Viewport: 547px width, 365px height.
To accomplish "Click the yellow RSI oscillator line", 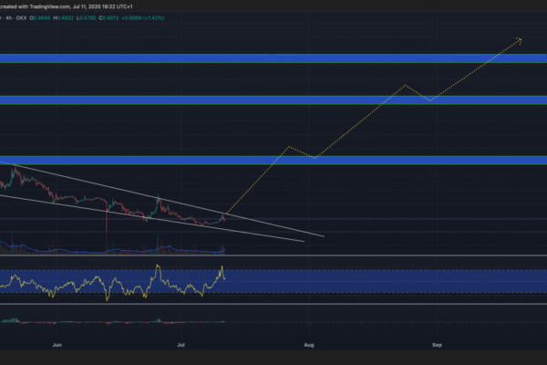I will [x=160, y=271].
